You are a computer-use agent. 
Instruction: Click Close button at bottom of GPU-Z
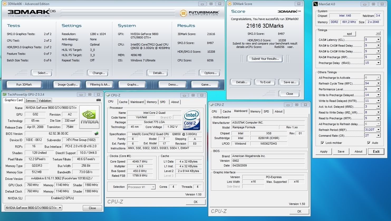coord(92,208)
